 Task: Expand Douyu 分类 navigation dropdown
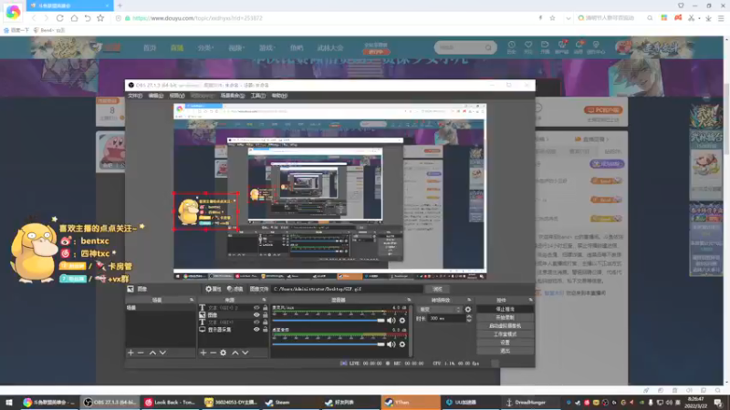(x=204, y=48)
